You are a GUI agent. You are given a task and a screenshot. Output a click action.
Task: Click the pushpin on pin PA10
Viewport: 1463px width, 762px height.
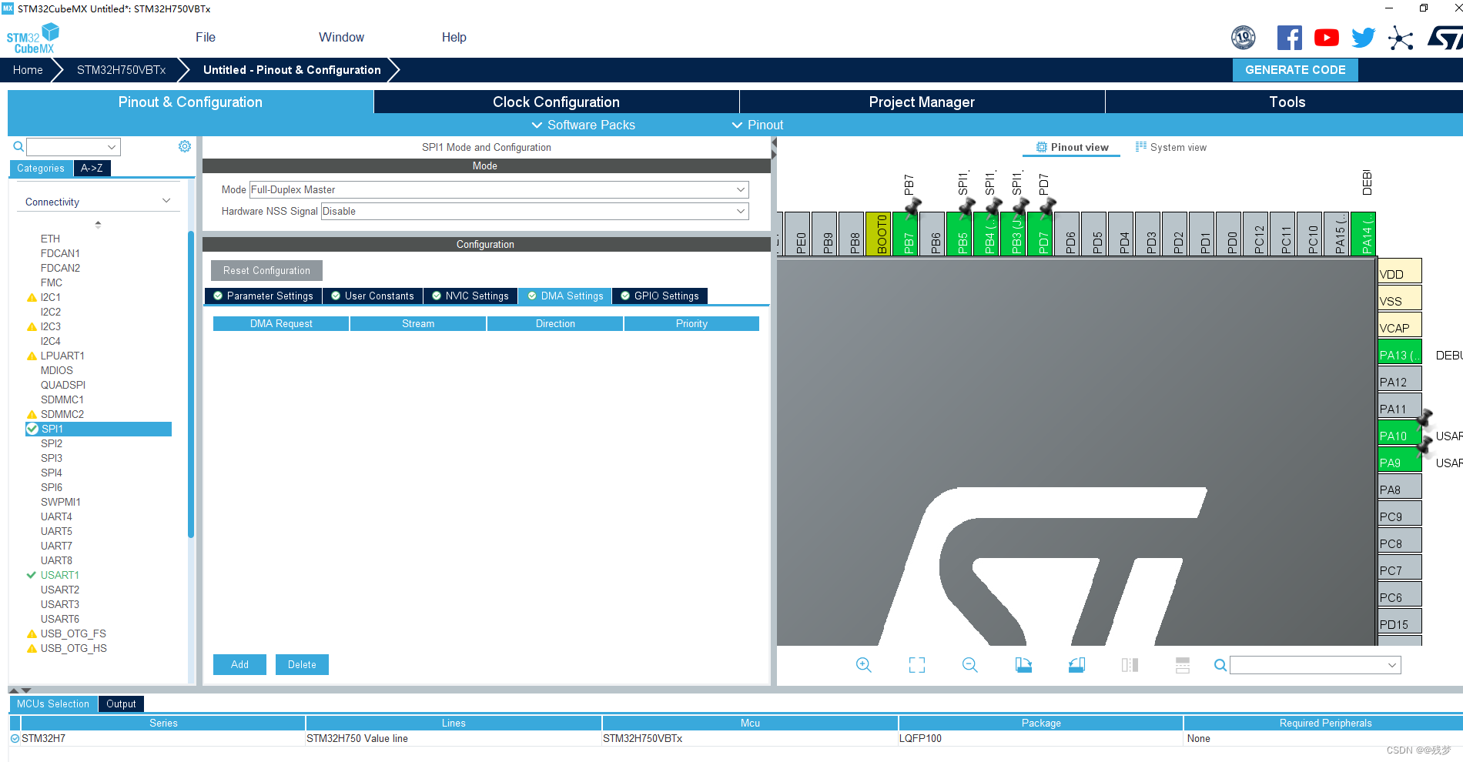click(1424, 418)
